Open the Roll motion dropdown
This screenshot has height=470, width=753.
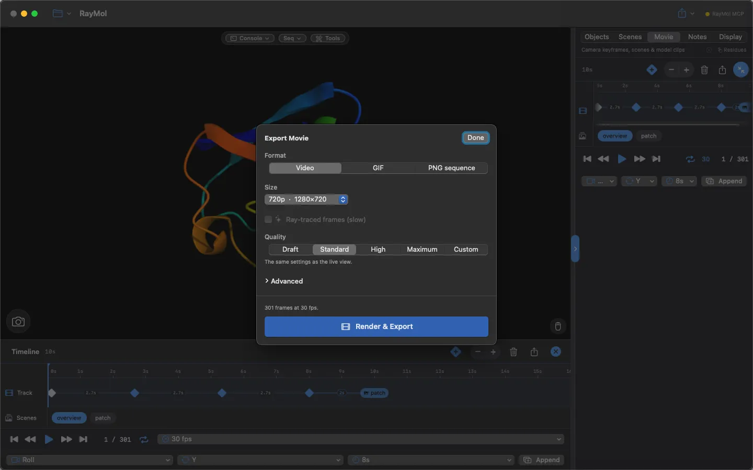point(89,460)
